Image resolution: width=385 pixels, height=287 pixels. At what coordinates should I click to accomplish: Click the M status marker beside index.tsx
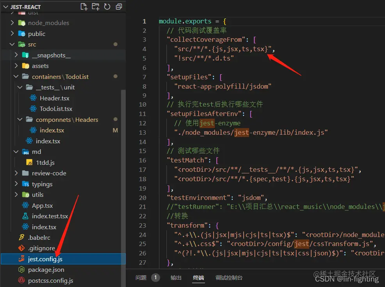coord(115,130)
